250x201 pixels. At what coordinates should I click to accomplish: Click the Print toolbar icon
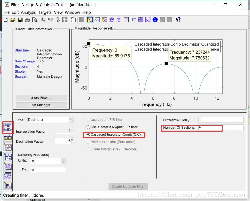(x=27, y=20)
